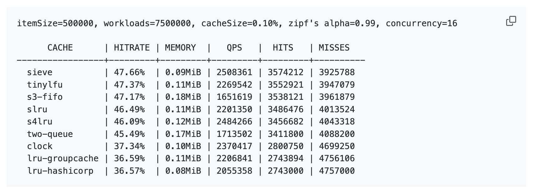
Task: Click the 0.18MiB memory value
Action: point(183,97)
